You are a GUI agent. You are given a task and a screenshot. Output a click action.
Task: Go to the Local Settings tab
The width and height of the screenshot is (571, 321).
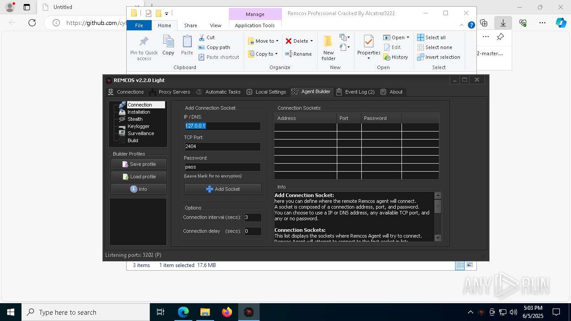coord(266,92)
